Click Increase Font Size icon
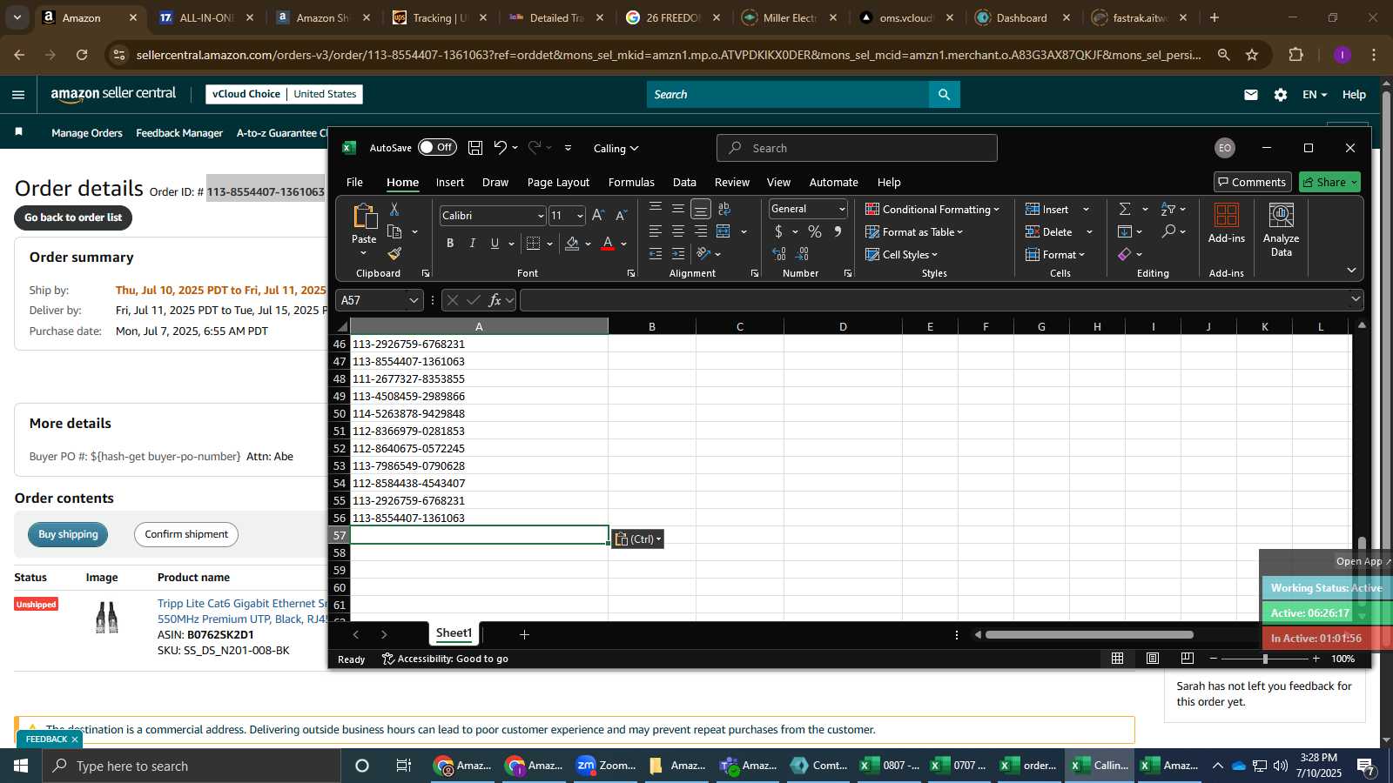Image resolution: width=1393 pixels, height=783 pixels. (x=598, y=215)
